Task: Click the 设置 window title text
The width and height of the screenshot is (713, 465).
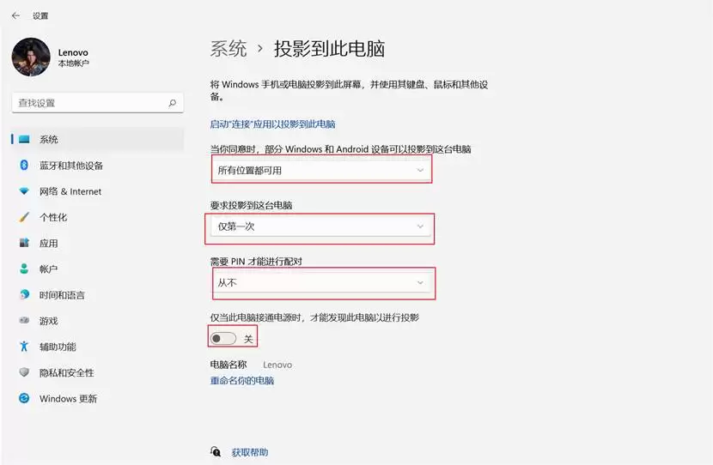Action: [40, 16]
